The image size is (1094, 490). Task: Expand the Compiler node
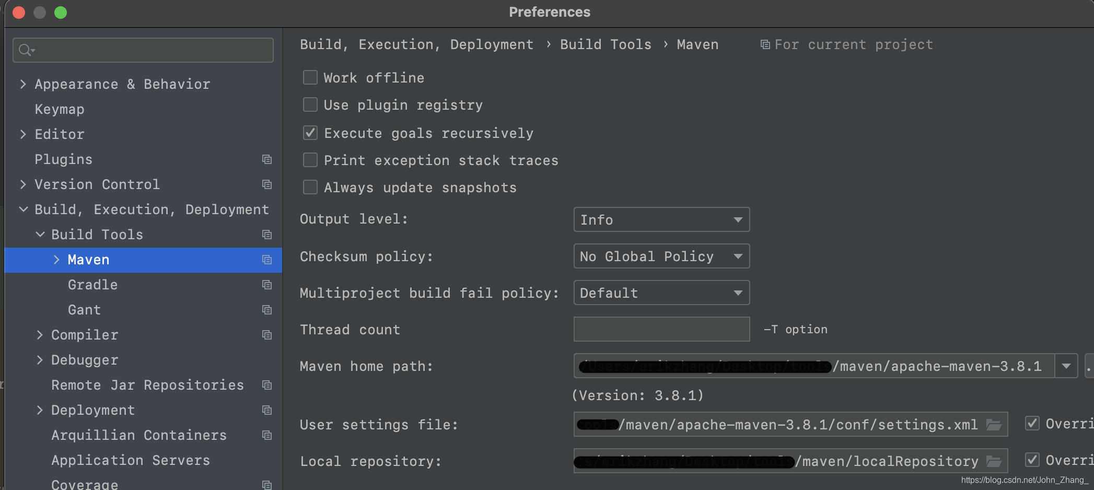(40, 335)
